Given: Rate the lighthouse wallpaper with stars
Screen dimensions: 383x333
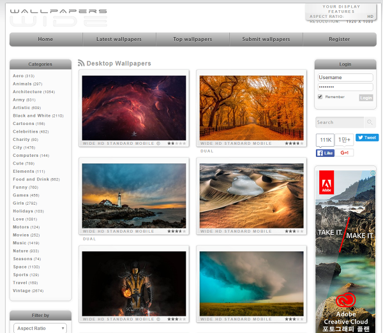Looking at the screenshot, I should tap(177, 231).
